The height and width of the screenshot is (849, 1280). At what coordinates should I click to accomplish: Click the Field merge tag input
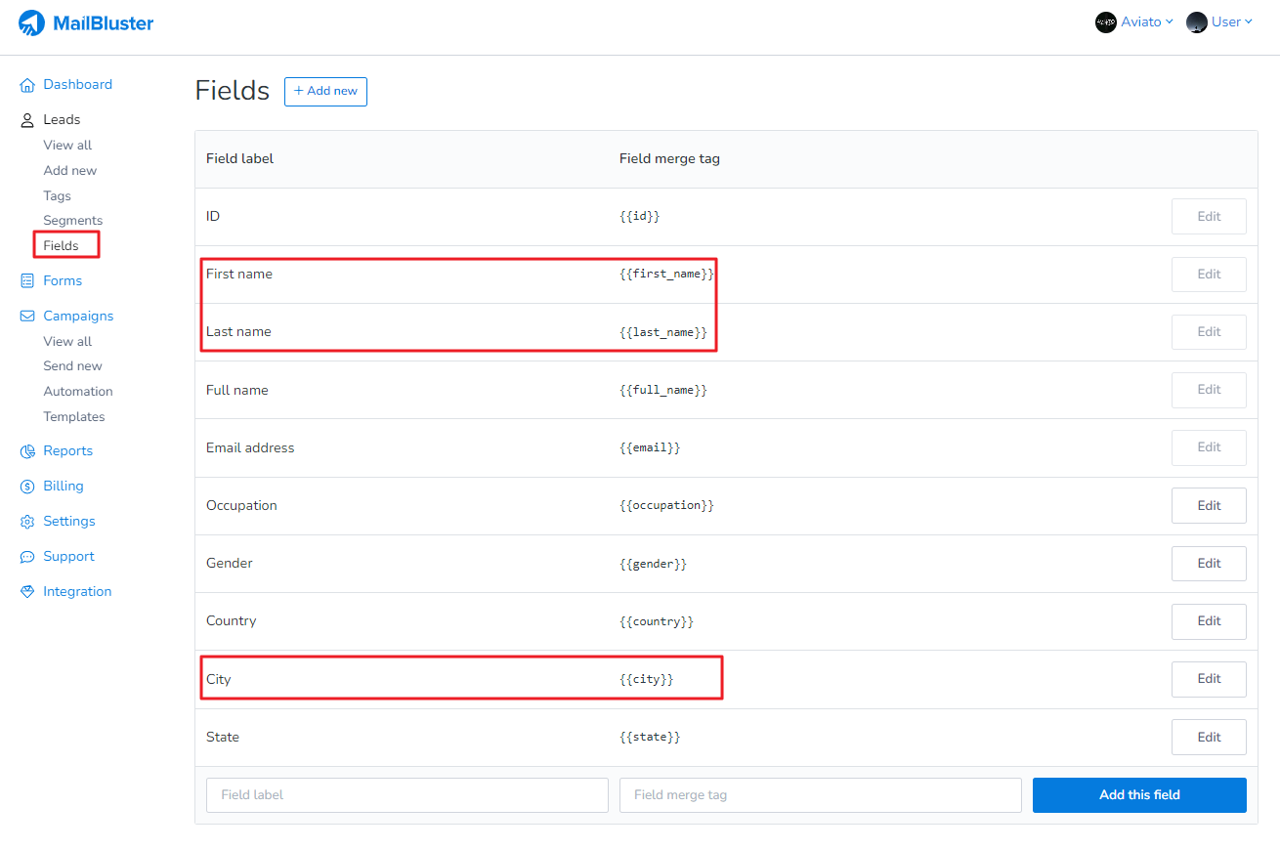pyautogui.click(x=820, y=795)
